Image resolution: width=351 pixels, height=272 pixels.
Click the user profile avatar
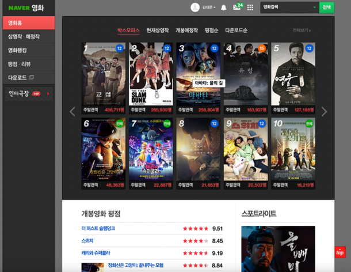tap(194, 7)
